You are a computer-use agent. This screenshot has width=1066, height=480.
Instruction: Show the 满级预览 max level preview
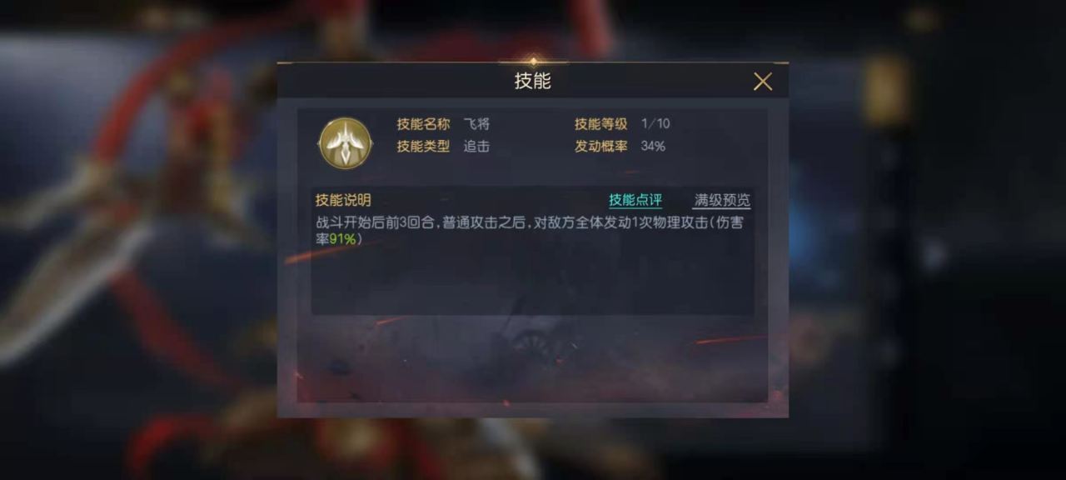[x=722, y=200]
